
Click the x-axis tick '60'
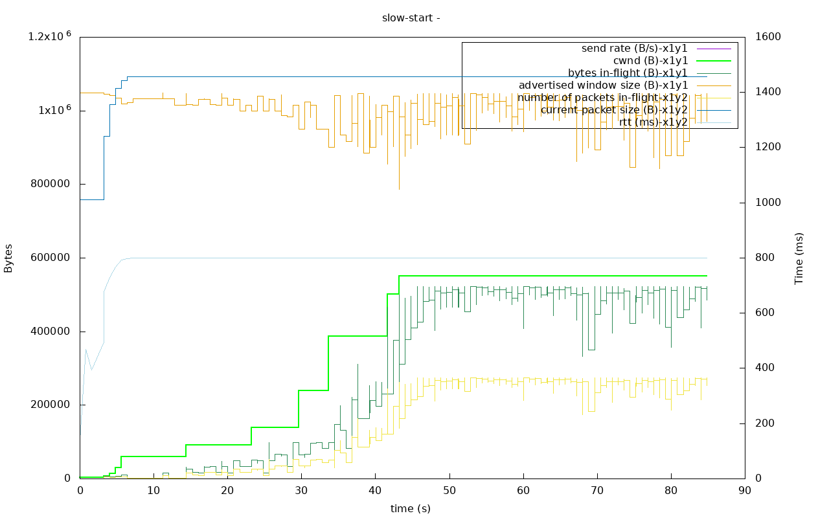point(523,490)
